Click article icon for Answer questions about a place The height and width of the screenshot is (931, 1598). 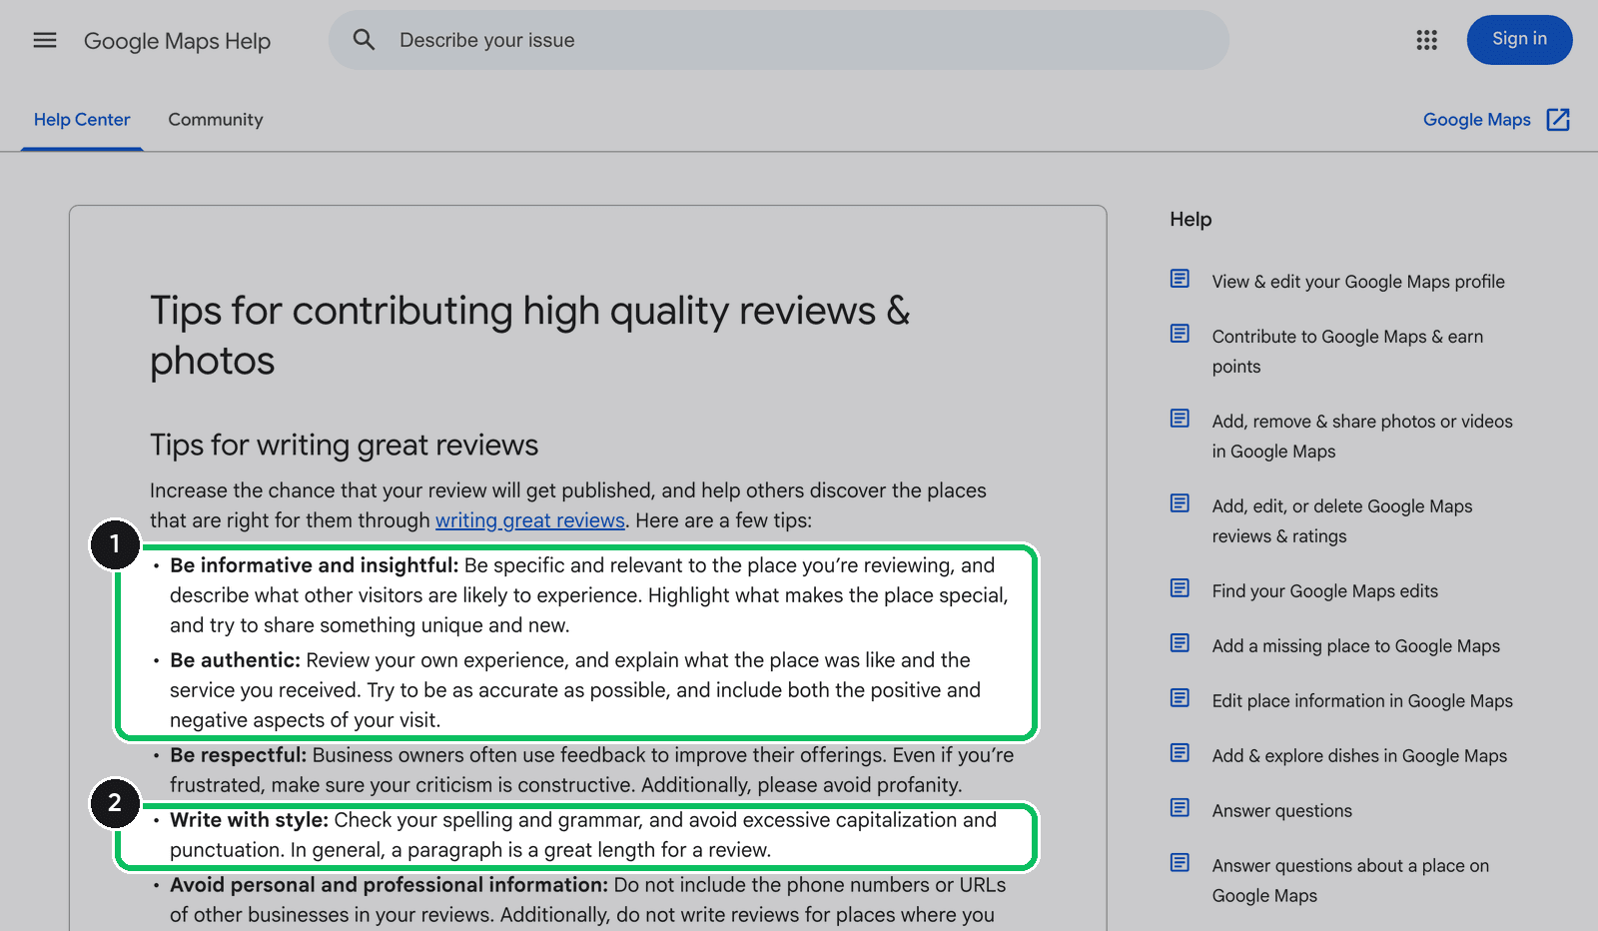[x=1180, y=863]
